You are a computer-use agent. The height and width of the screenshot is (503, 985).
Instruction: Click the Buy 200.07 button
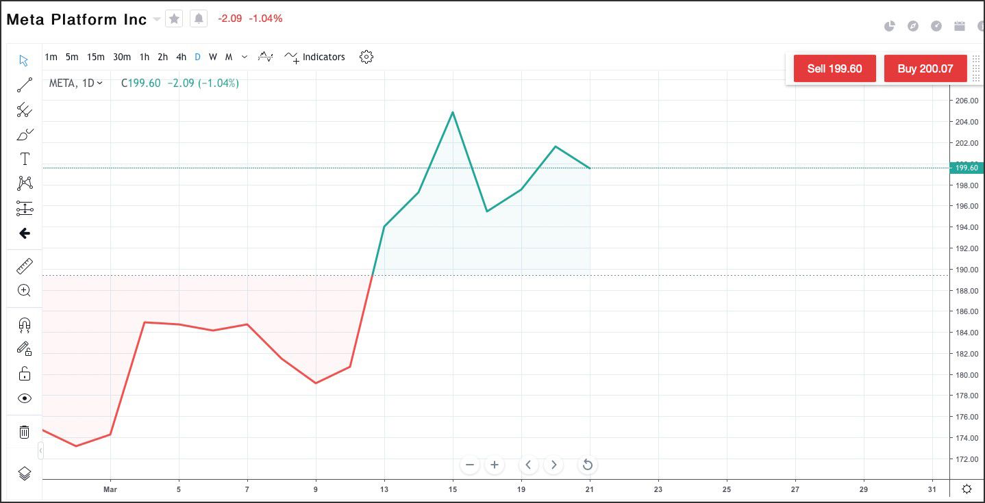pyautogui.click(x=925, y=68)
